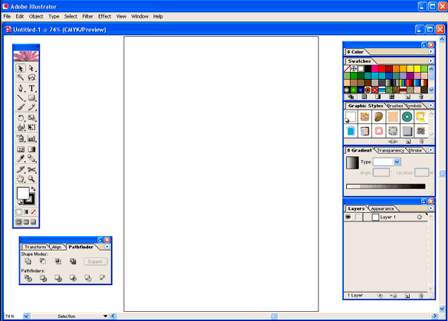The width and height of the screenshot is (448, 321).
Task: Set paint mode to Gradient button
Action: point(26,211)
